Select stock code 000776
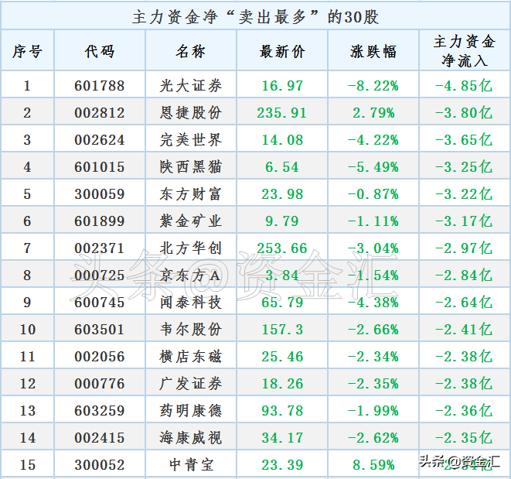 (100, 384)
